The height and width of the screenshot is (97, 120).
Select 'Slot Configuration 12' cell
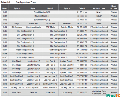[x=25, y=54]
